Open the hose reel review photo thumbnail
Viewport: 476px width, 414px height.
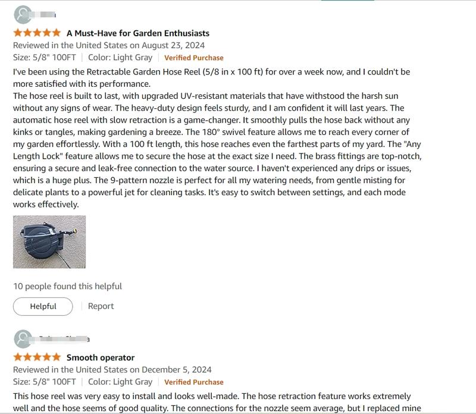[x=49, y=242]
